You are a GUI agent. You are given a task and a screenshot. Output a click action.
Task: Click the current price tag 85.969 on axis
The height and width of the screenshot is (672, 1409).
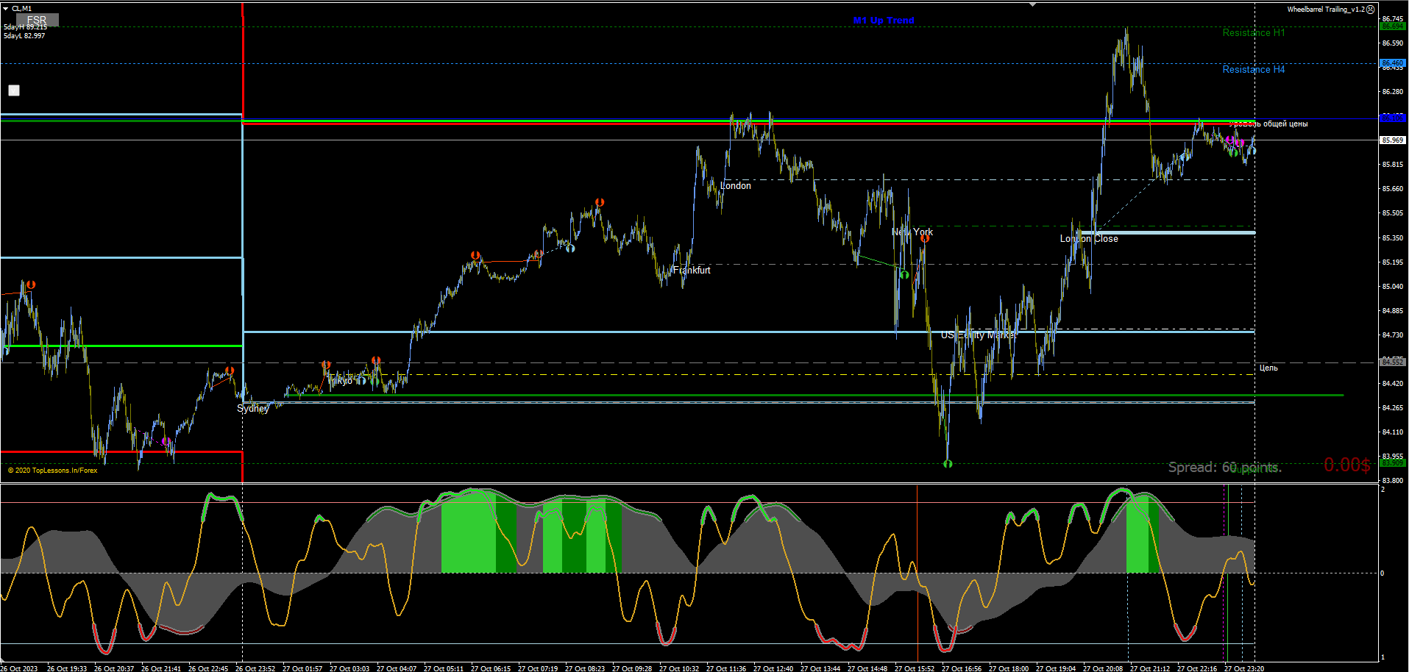1393,140
